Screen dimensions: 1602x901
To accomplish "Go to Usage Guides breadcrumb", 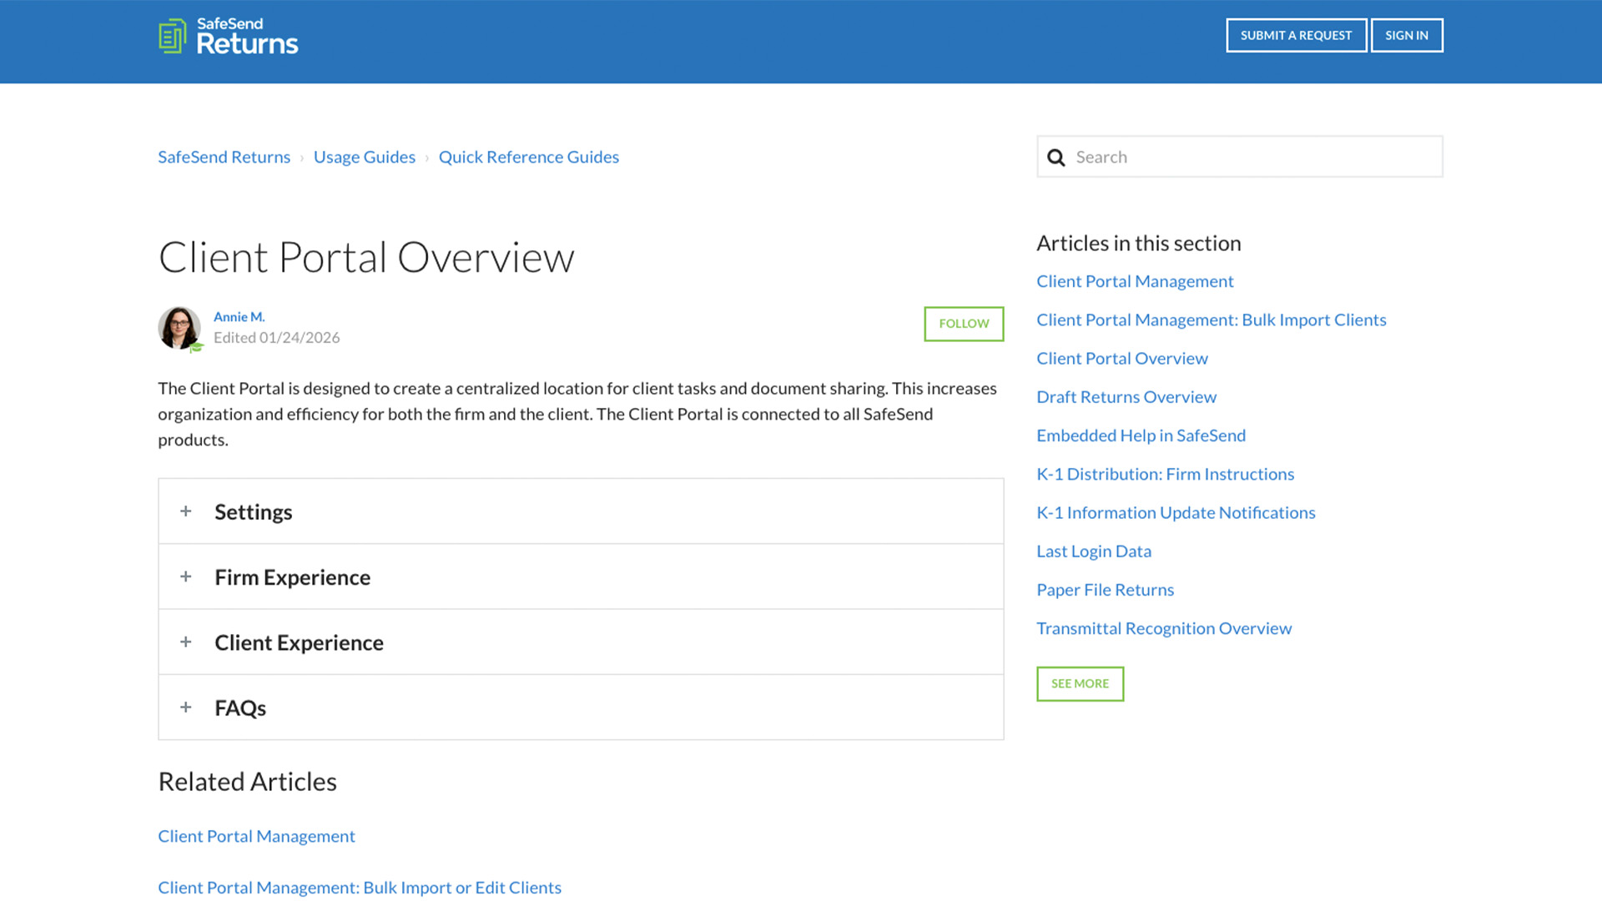I will pyautogui.click(x=364, y=157).
